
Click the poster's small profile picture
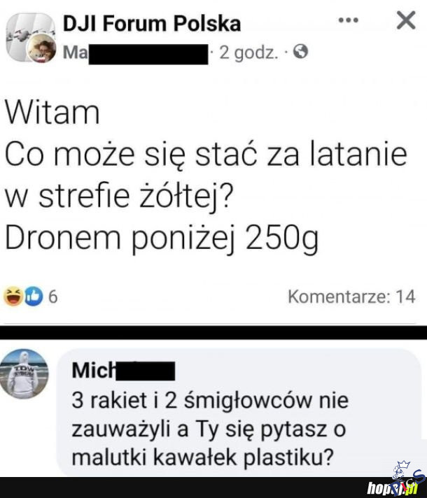point(41,48)
